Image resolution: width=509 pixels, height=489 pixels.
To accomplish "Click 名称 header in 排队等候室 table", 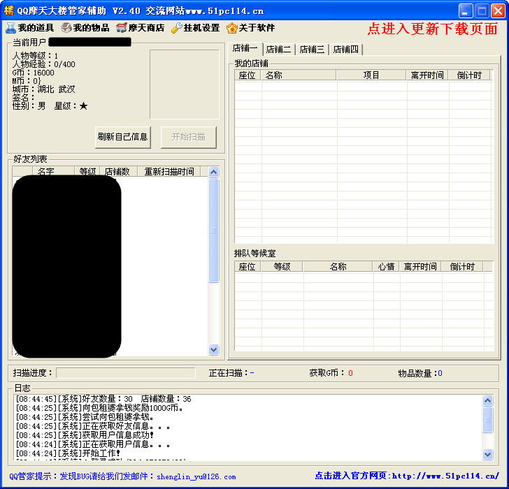I will point(338,267).
